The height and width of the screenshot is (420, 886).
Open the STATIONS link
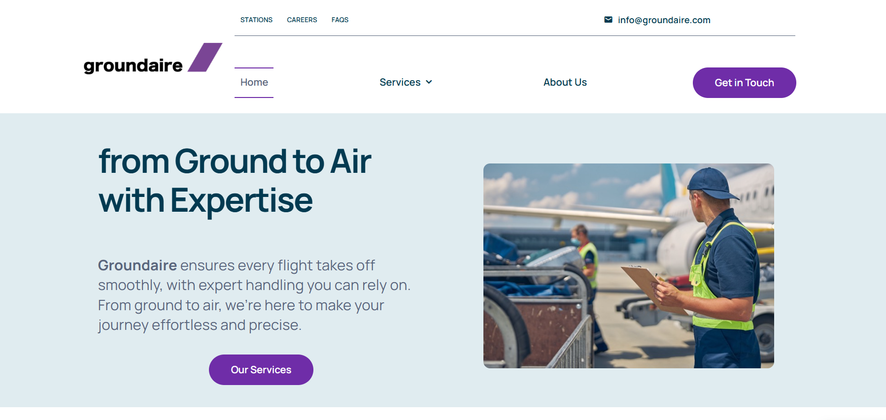click(x=256, y=20)
